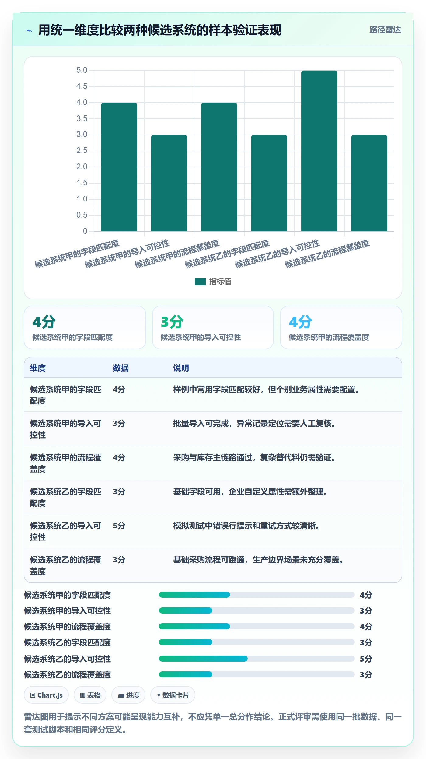426x759 pixels.
Task: Select table cell 候选系统乙的字段匹配度
Action: [65, 497]
